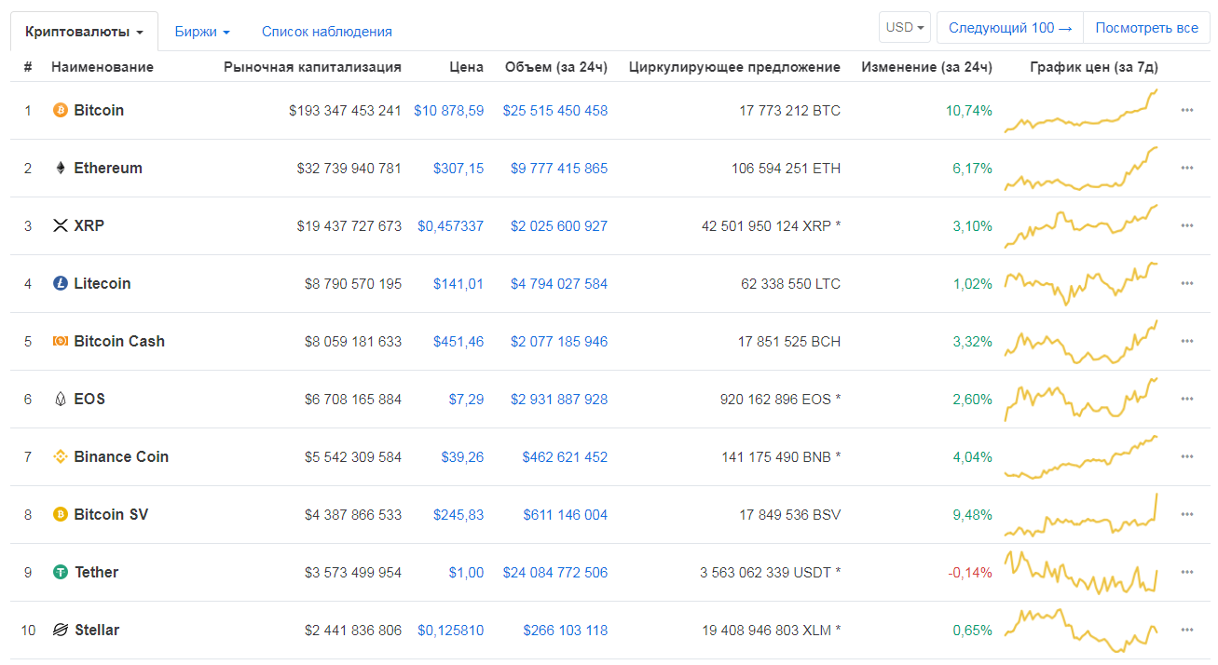Open the Litecoin name link

point(103,284)
